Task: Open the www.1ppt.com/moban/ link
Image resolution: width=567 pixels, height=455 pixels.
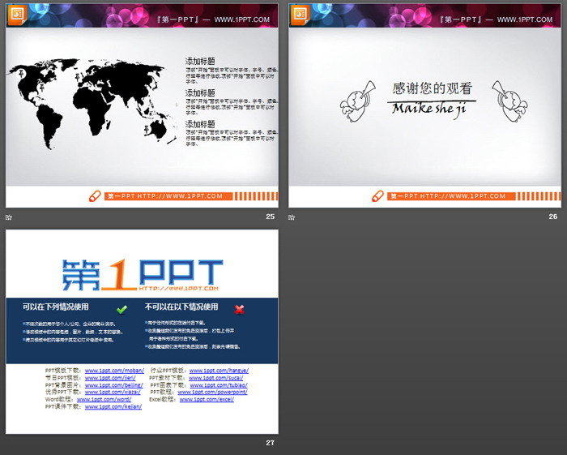Action: [x=114, y=371]
